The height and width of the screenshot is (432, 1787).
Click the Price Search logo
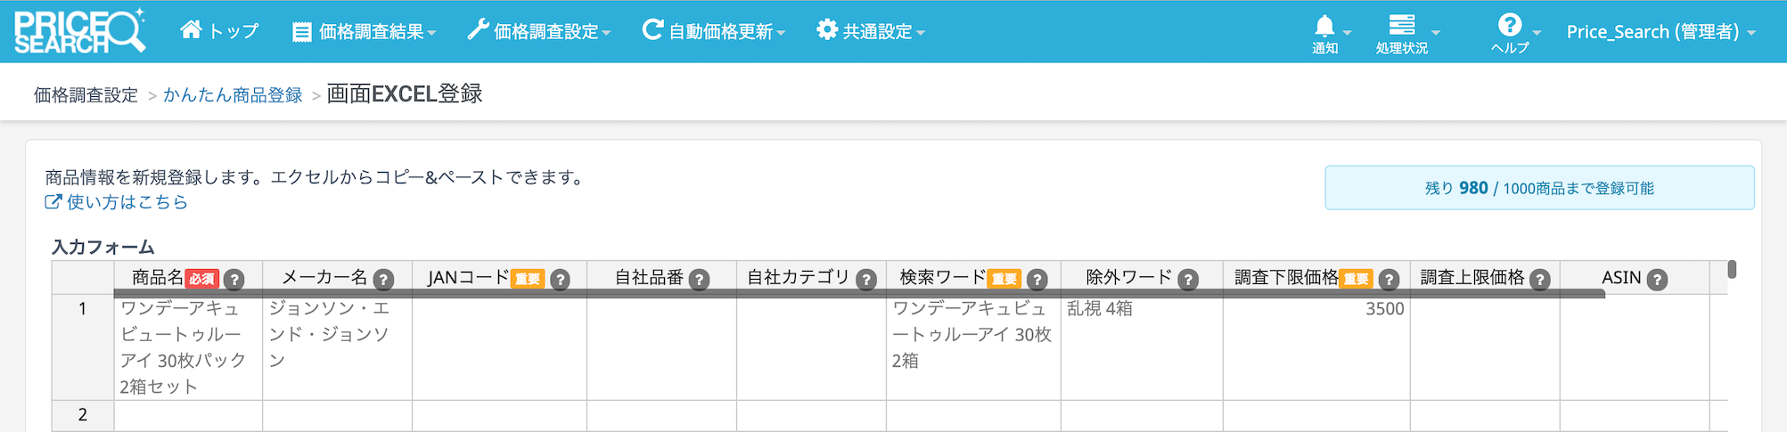click(x=79, y=31)
